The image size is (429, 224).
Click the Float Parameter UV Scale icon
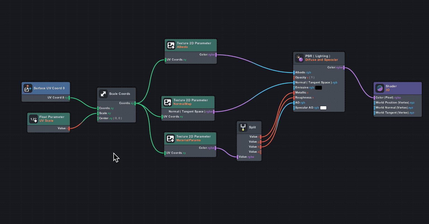tap(34, 119)
